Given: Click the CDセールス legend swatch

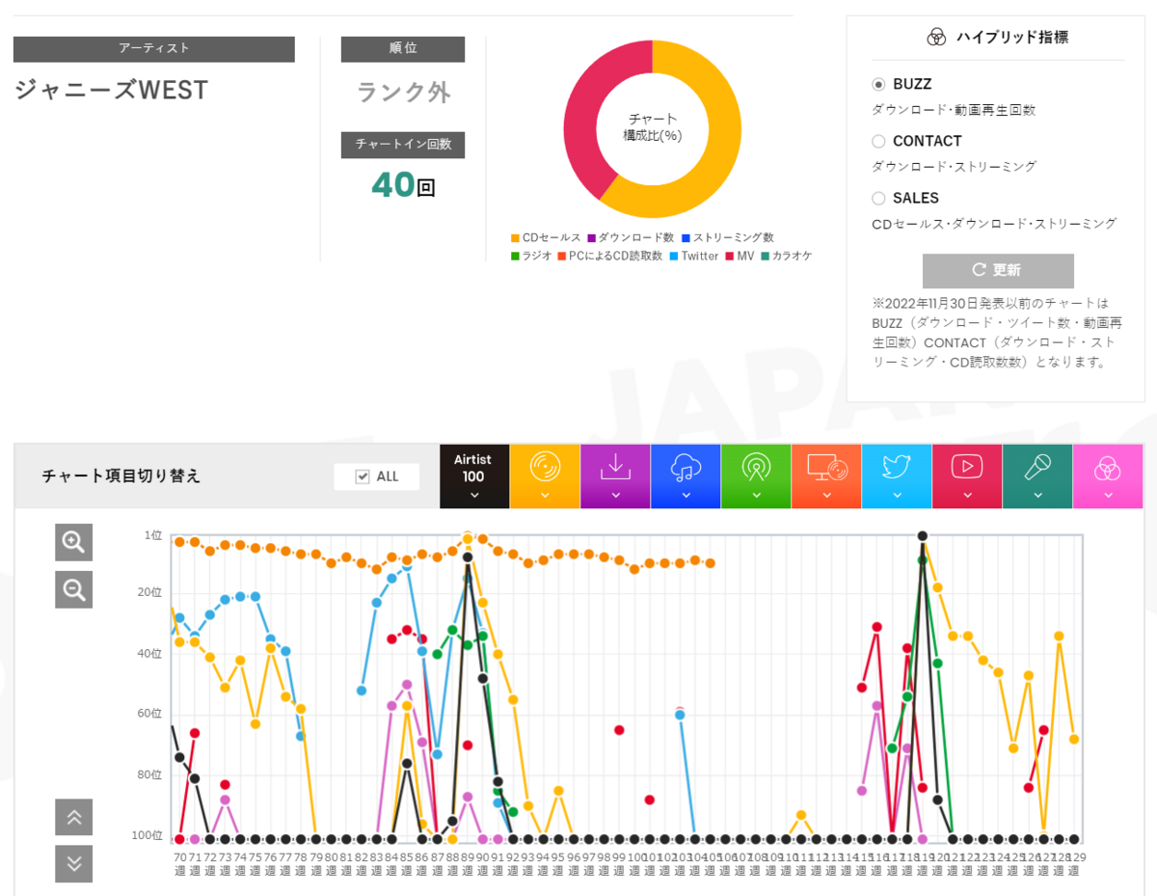Looking at the screenshot, I should [x=516, y=237].
